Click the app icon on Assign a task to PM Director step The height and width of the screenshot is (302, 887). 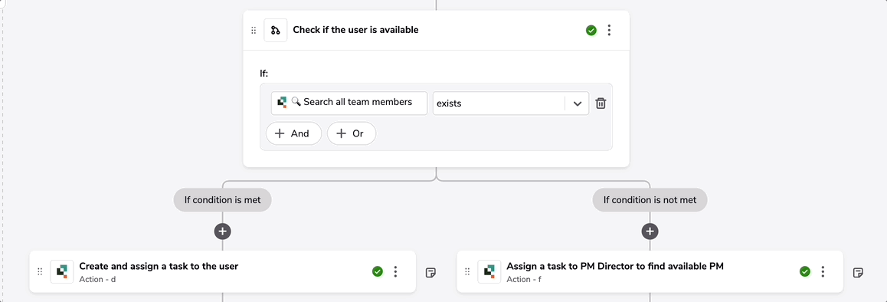coord(489,272)
